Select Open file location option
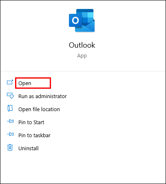The image size is (166, 184). click(x=39, y=110)
